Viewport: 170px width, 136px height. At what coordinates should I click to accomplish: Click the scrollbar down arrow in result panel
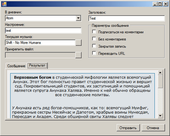pos(160,116)
